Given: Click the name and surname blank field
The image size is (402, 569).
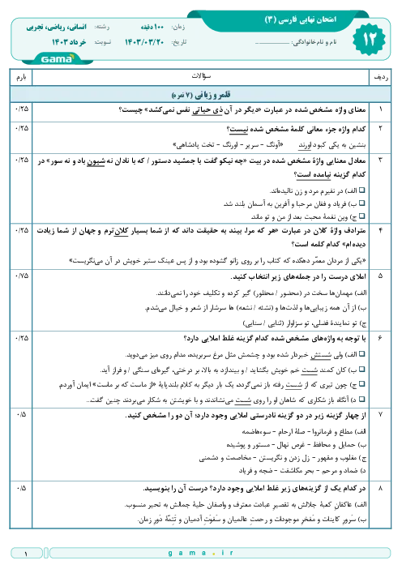Looking at the screenshot, I should [x=273, y=43].
